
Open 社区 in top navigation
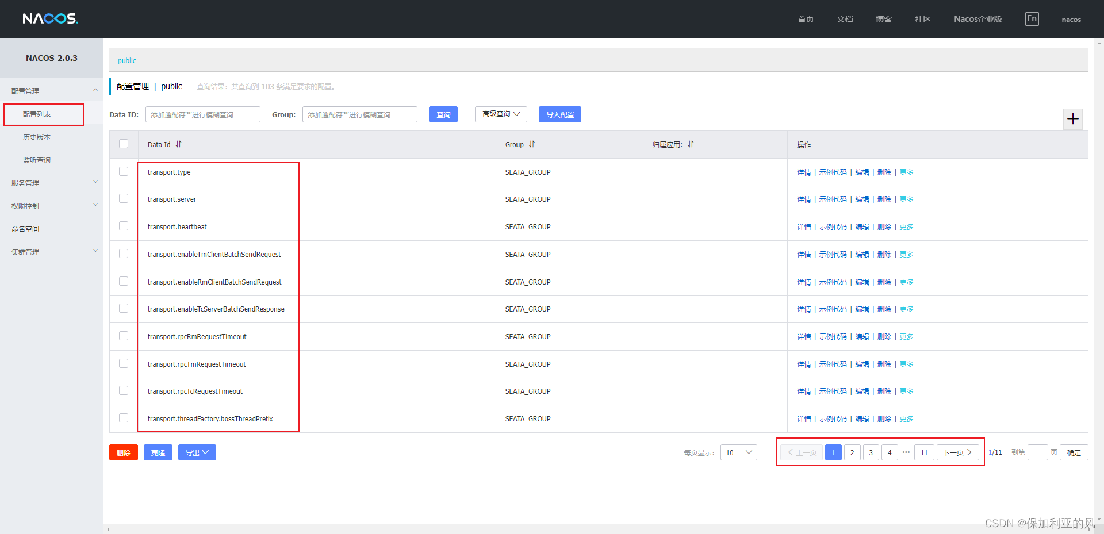[923, 19]
